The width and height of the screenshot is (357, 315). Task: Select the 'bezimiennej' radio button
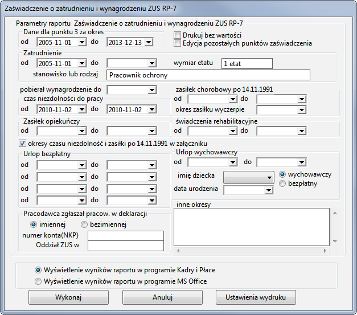tap(84, 224)
